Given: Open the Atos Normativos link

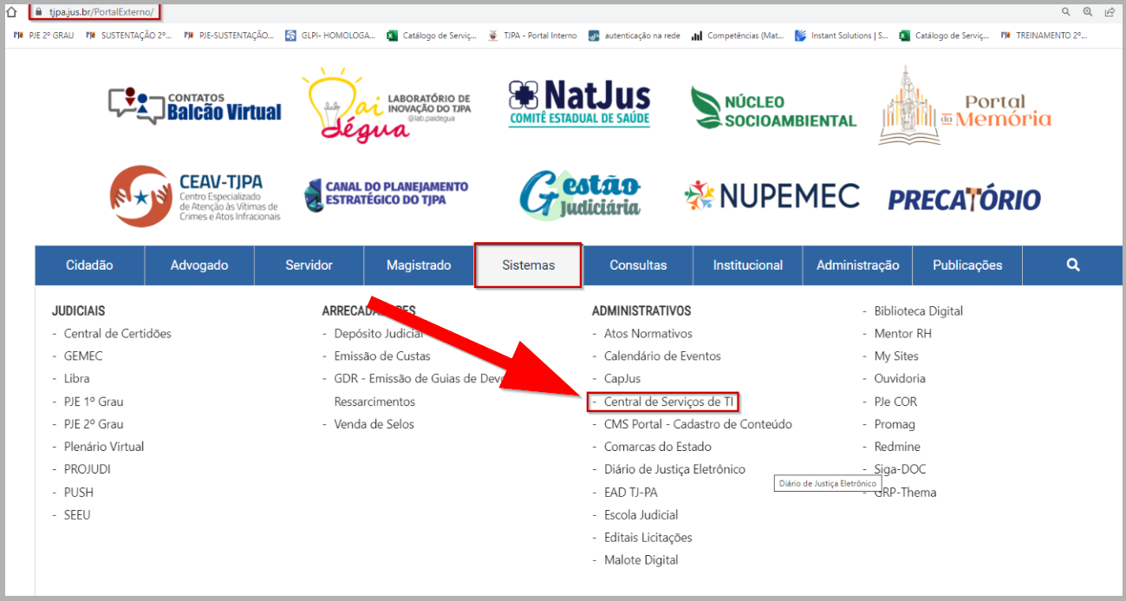Looking at the screenshot, I should 648,334.
